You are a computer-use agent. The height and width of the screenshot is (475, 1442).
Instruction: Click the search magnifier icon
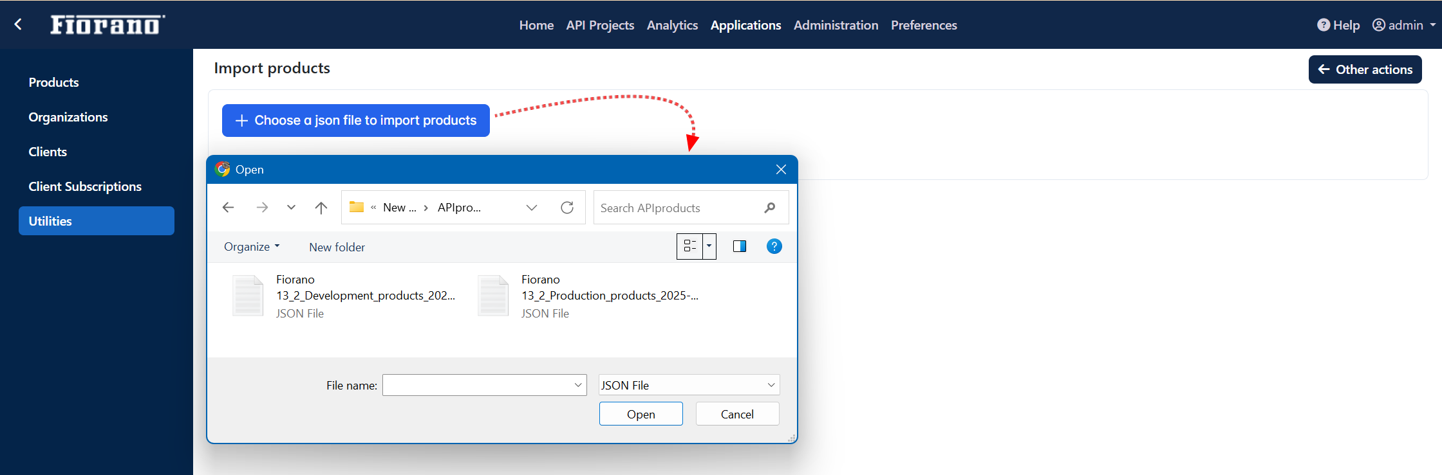click(x=770, y=208)
